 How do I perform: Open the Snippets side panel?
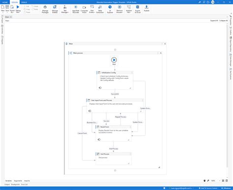click(x=2, y=40)
